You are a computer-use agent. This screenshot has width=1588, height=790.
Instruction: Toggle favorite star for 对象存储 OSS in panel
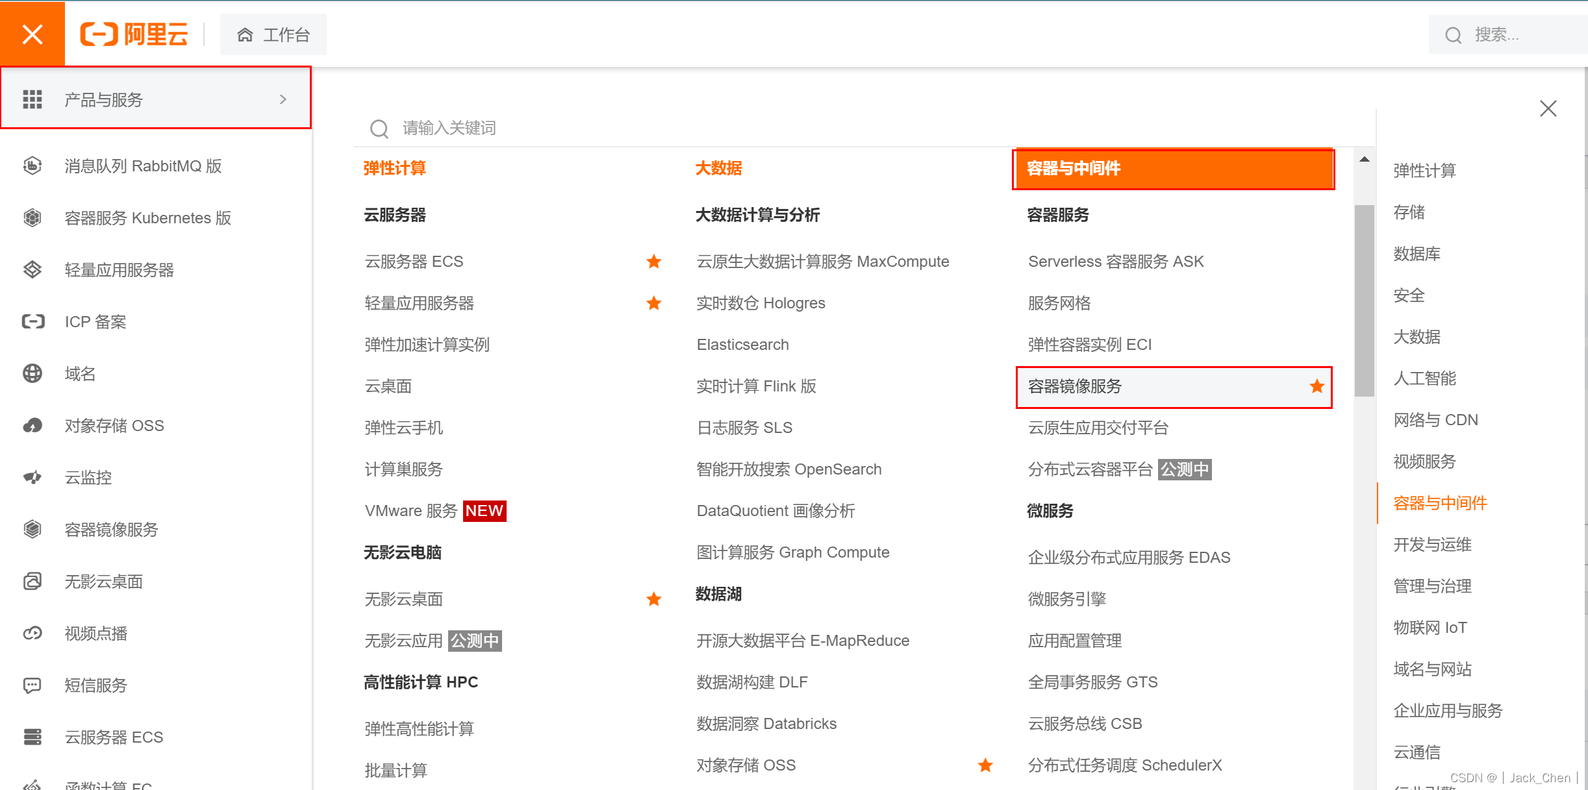tap(985, 765)
